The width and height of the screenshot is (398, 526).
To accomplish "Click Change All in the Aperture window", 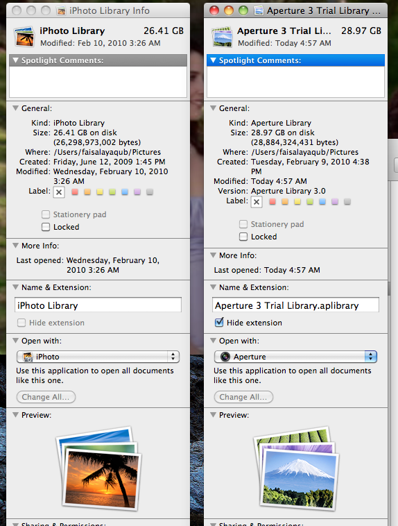I will [x=243, y=397].
